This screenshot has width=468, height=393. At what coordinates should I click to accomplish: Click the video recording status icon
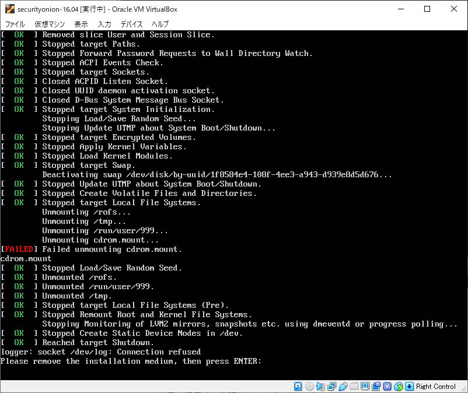click(x=376, y=387)
